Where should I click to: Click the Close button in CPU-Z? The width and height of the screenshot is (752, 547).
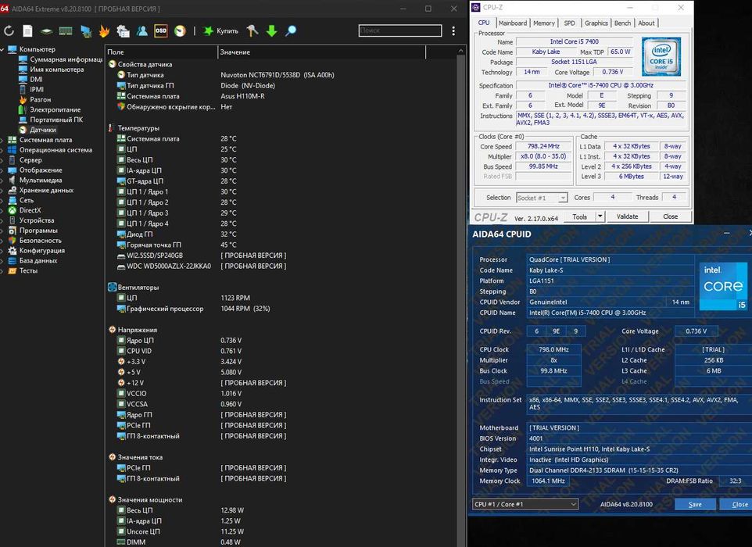click(x=670, y=216)
